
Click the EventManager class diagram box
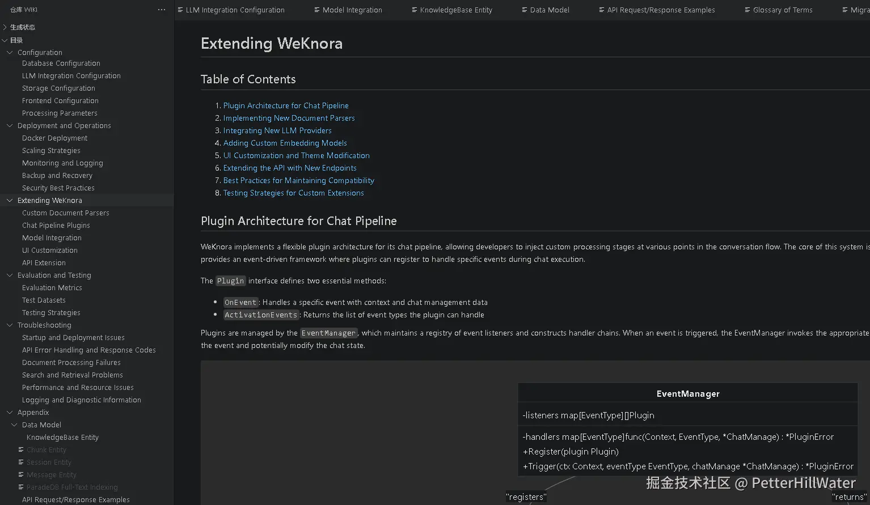pyautogui.click(x=688, y=430)
